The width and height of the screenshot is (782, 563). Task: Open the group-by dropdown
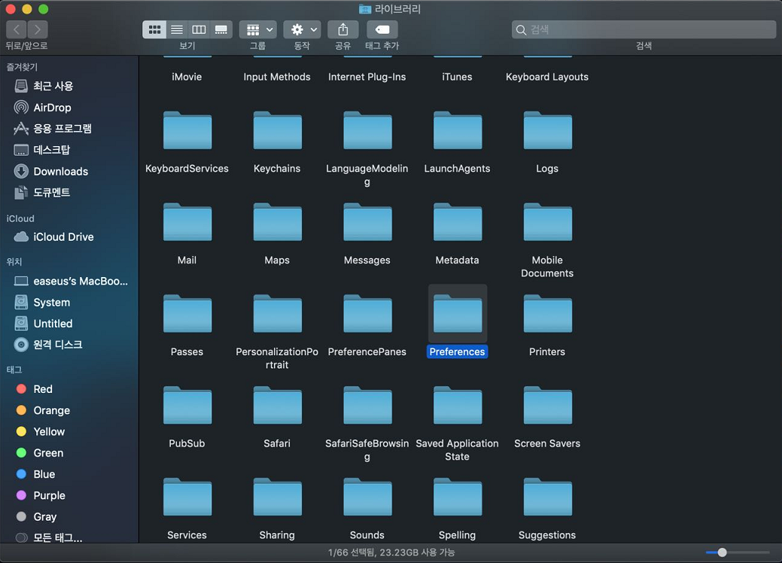257,29
